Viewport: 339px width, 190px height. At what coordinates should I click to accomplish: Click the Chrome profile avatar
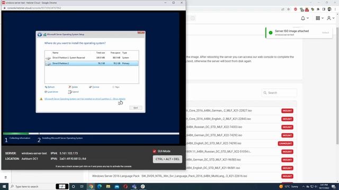pyautogui.click(x=329, y=9)
